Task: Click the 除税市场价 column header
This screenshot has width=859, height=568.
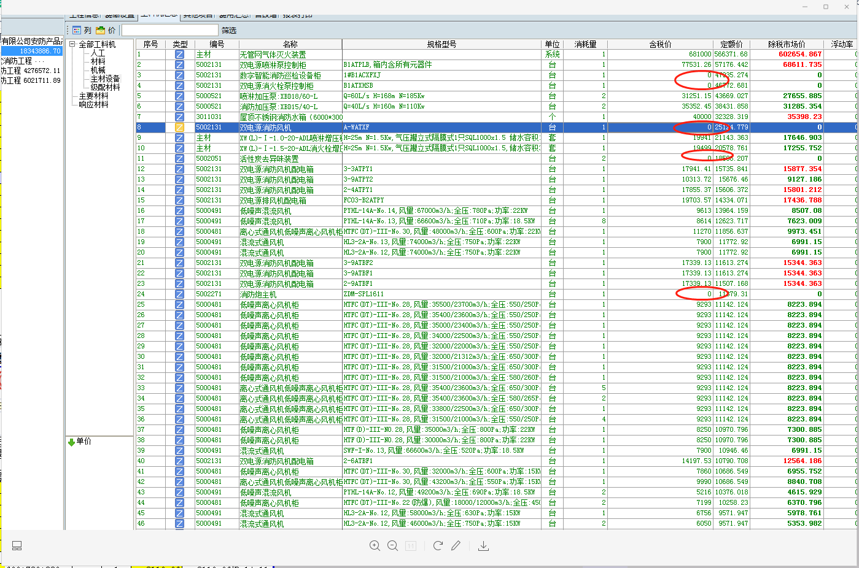Action: (787, 44)
